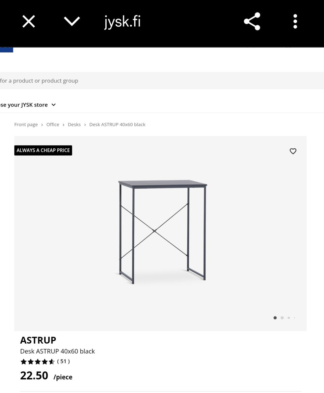The height and width of the screenshot is (393, 324).
Task: Open the share options icon
Action: coord(252,22)
